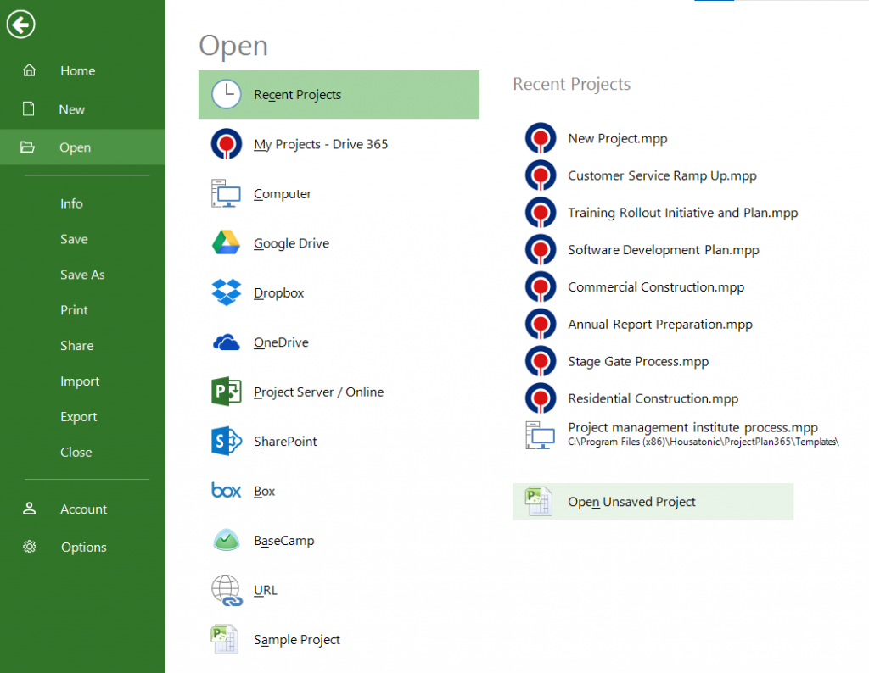The height and width of the screenshot is (673, 869).
Task: Open the Account section
Action: point(84,509)
